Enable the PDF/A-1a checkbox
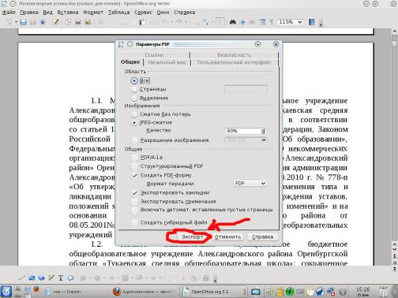 [x=135, y=158]
